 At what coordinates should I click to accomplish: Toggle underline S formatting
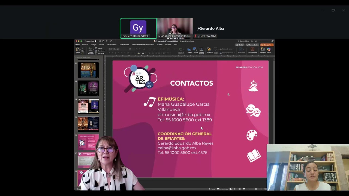pos(116,53)
